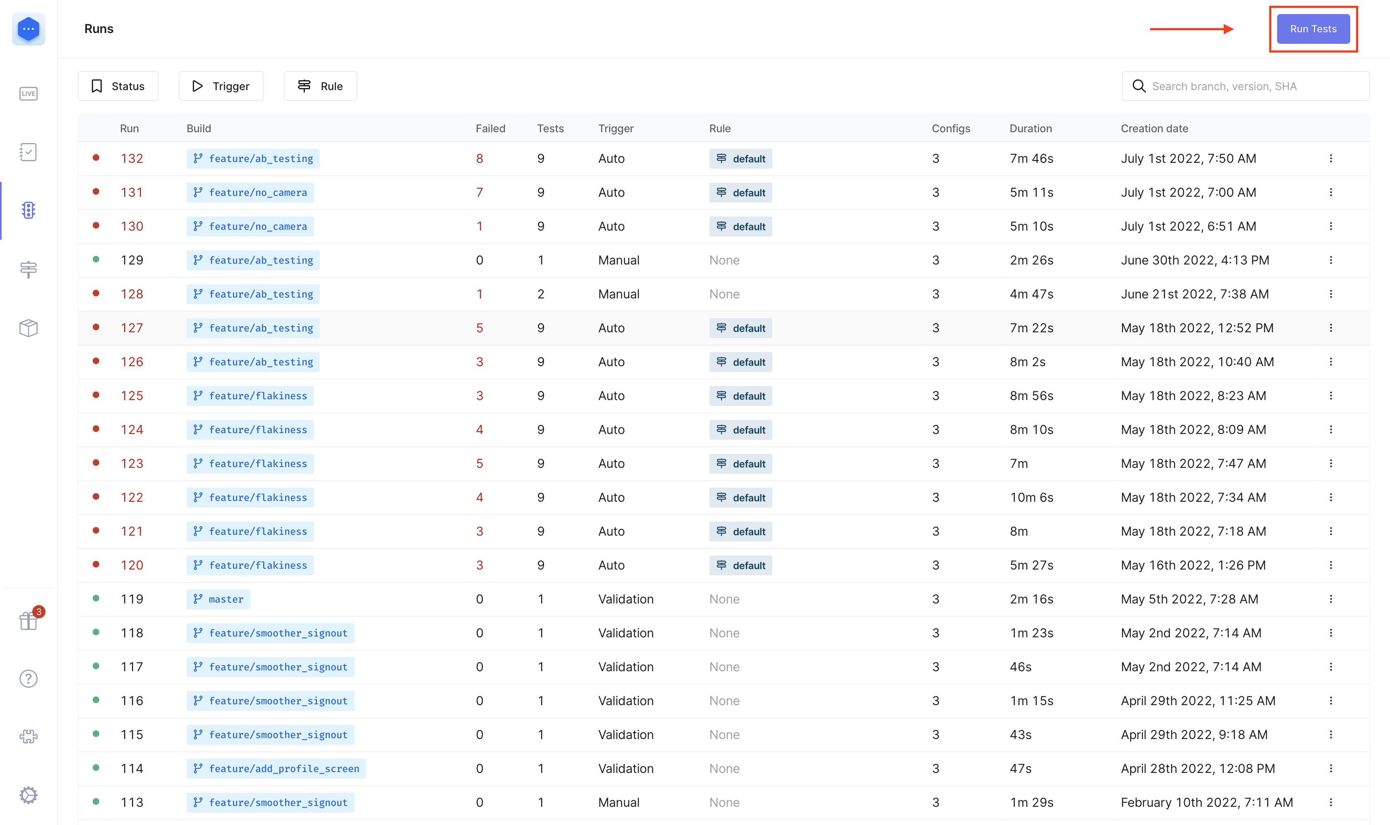Open the Trigger filter dropdown

(x=221, y=86)
